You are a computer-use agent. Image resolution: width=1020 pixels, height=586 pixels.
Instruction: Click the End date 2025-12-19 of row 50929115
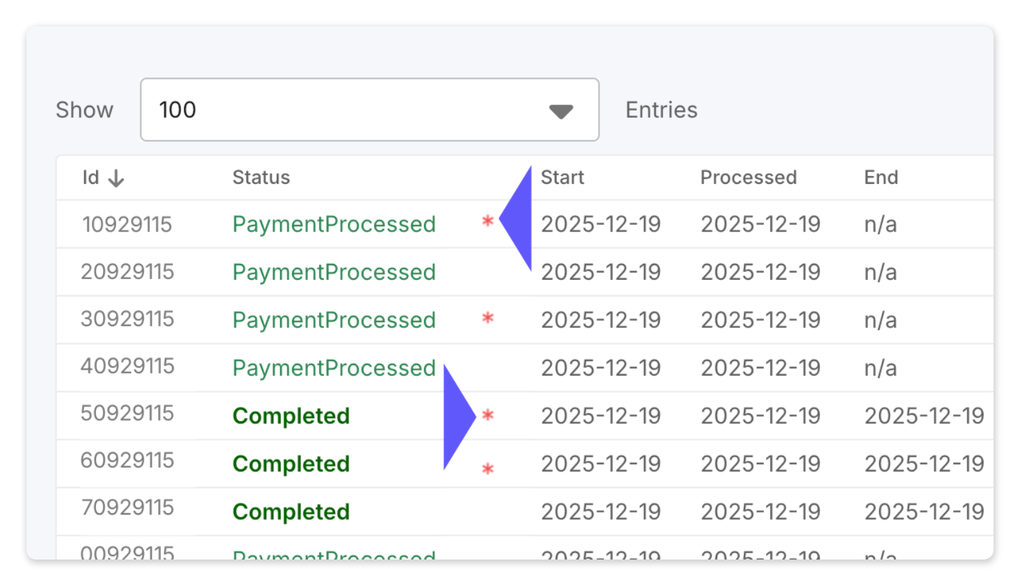click(x=925, y=415)
